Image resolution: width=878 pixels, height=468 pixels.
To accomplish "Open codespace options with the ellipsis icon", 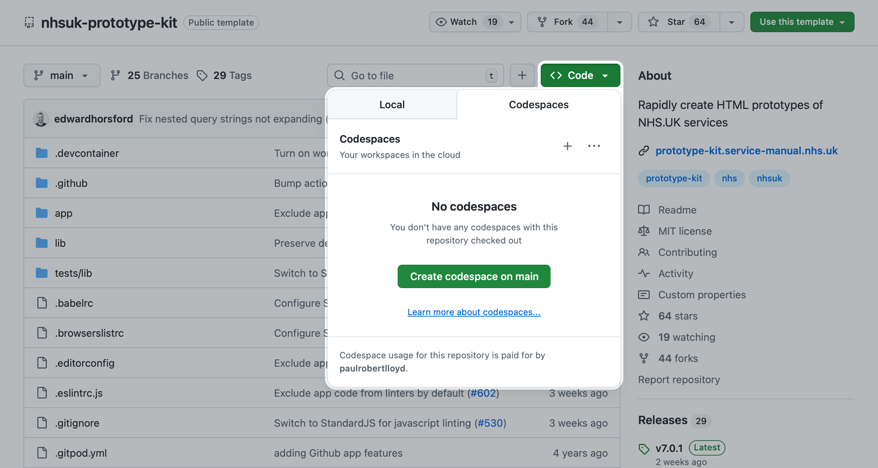I will pos(594,146).
